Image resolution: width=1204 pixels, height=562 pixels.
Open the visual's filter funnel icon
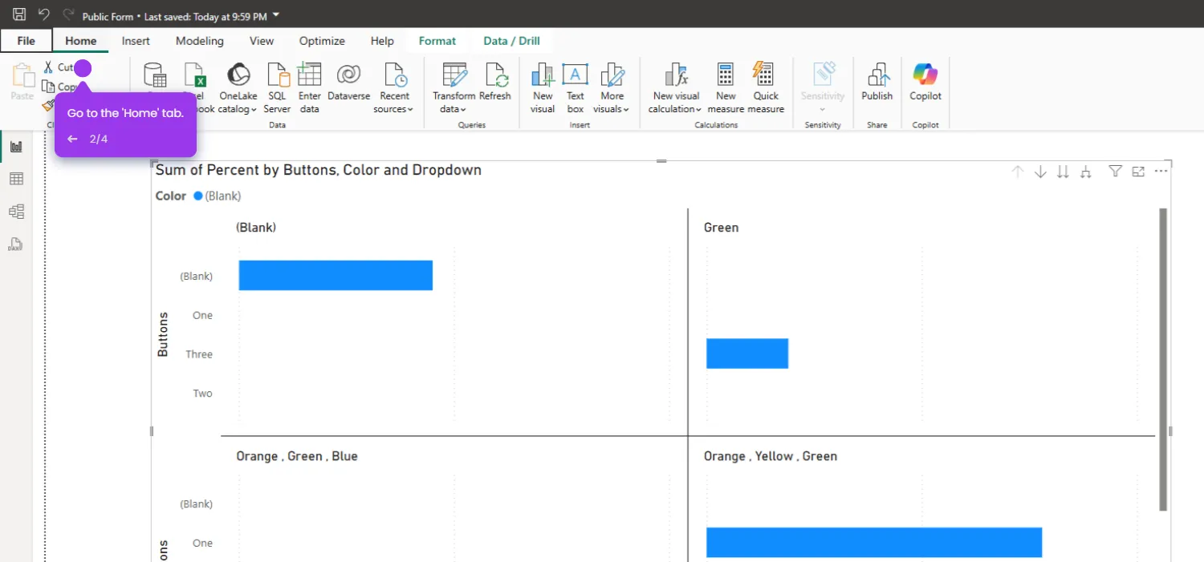[1115, 172]
